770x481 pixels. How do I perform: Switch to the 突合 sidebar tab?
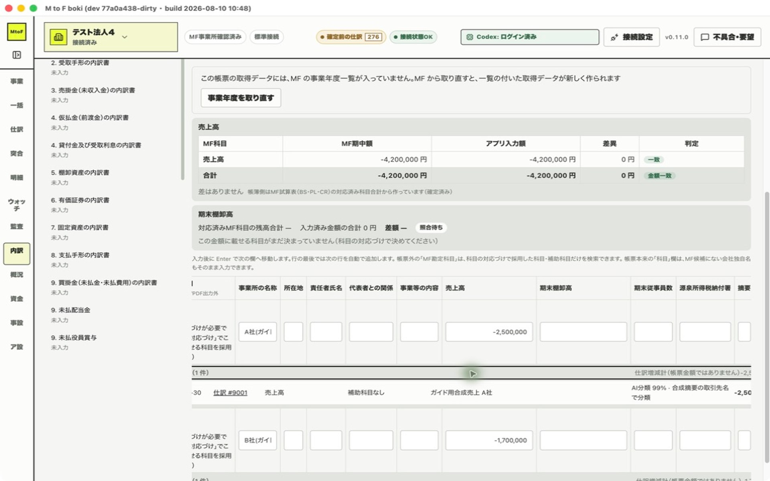click(x=16, y=154)
